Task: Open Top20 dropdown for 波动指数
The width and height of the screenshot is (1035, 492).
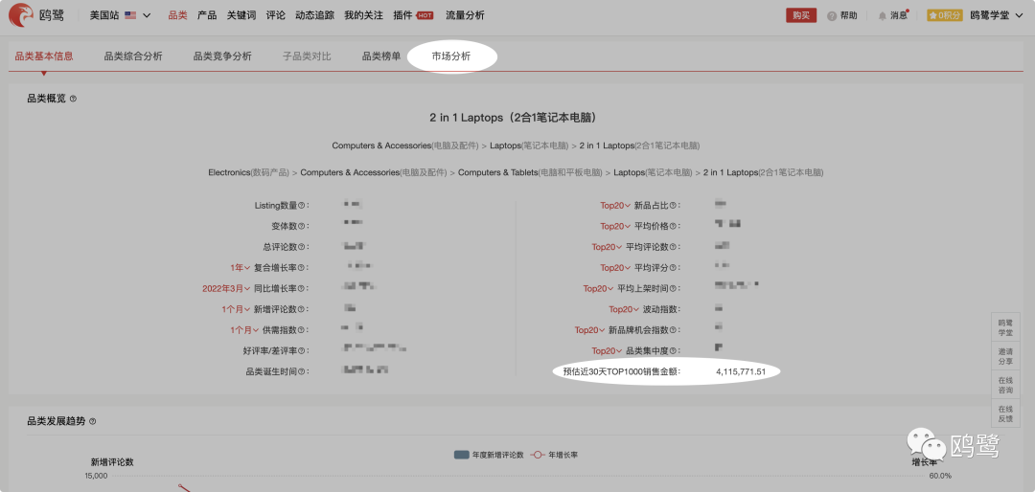Action: [624, 309]
